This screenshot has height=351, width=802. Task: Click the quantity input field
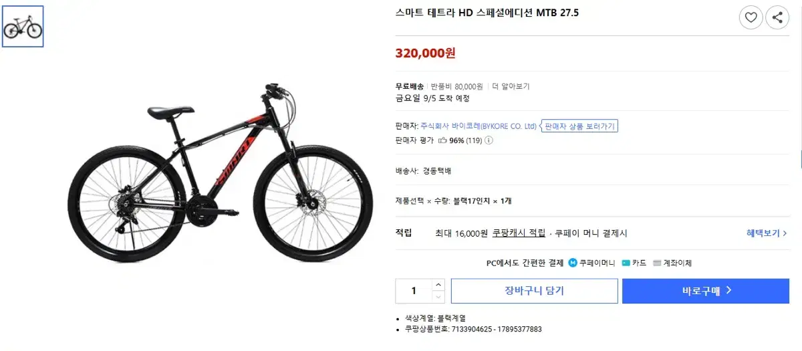[x=414, y=291]
